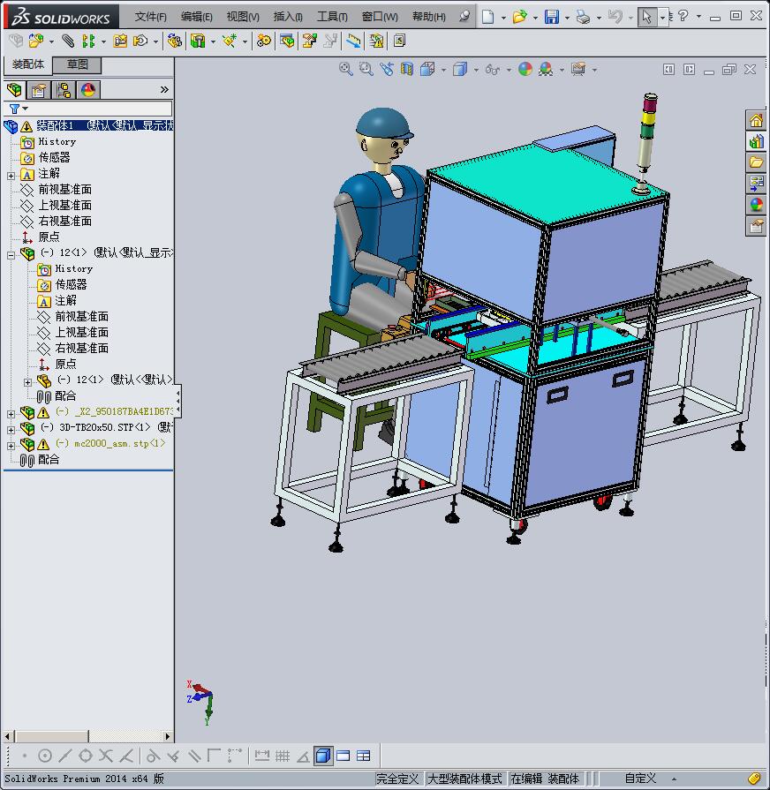Click the New document icon
This screenshot has height=790, width=770.
tap(487, 17)
